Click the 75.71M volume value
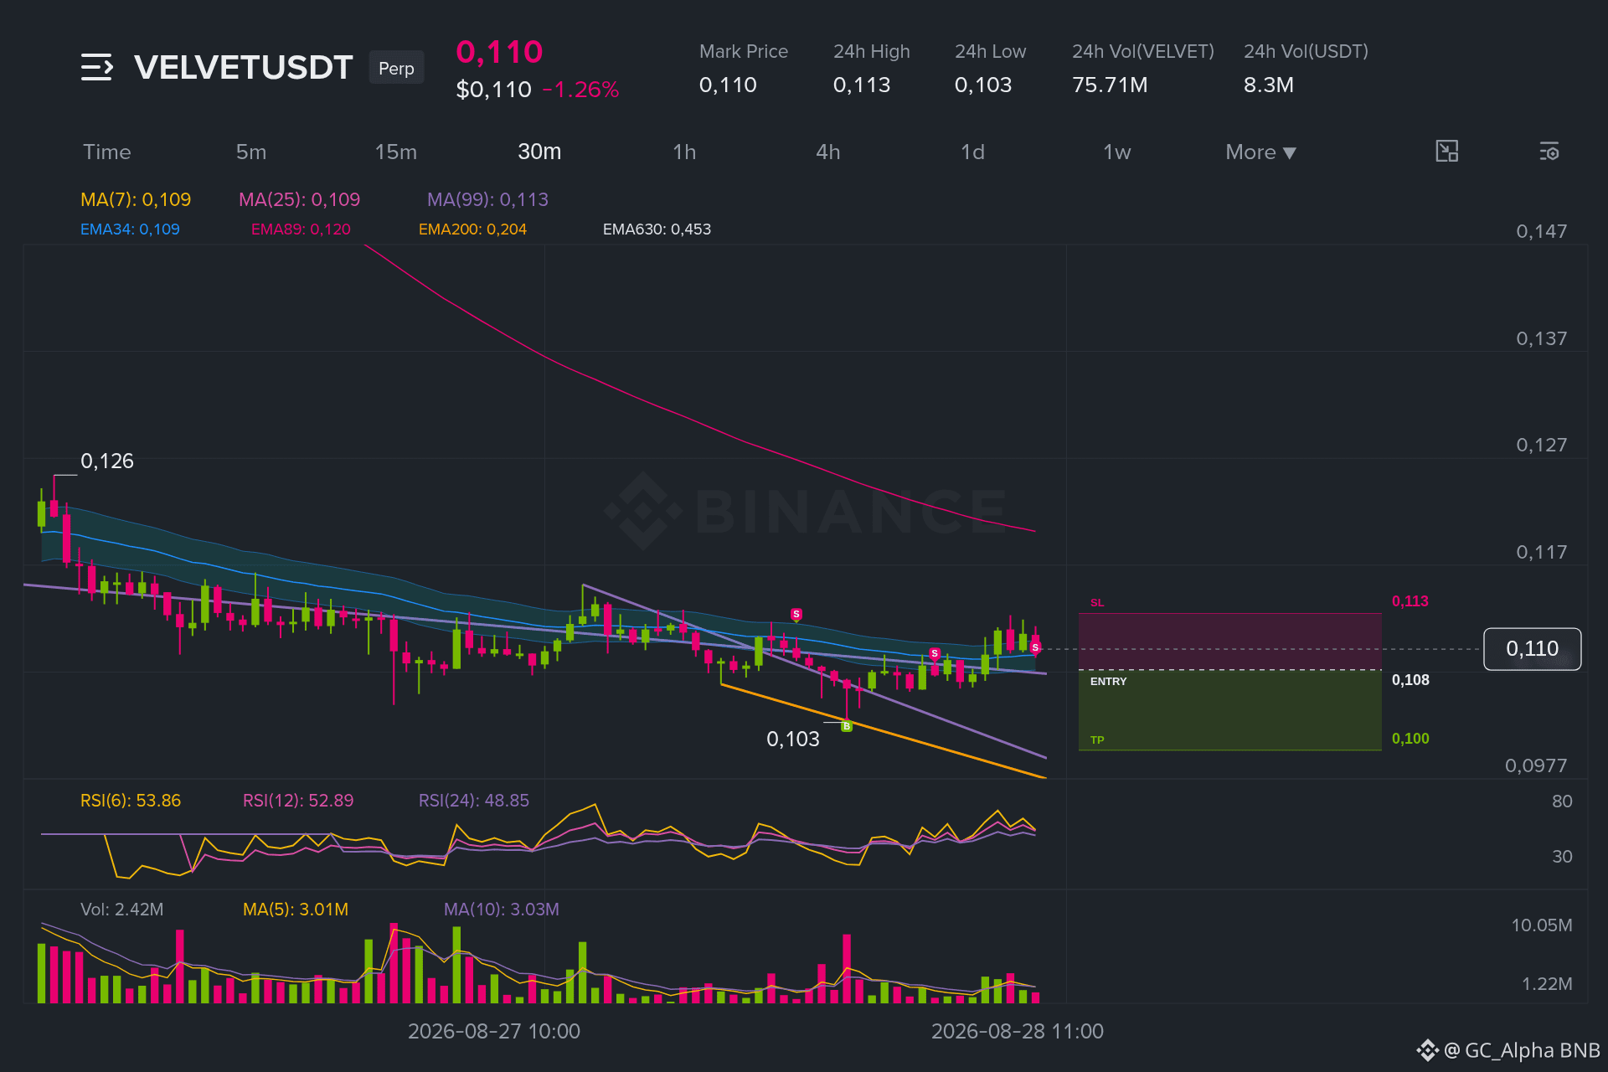The height and width of the screenshot is (1072, 1608). (x=1110, y=85)
